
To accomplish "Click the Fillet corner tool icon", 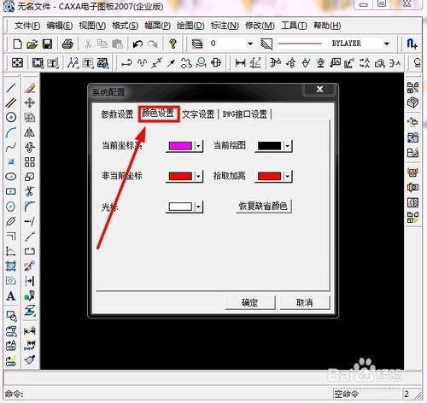I will tap(30, 207).
